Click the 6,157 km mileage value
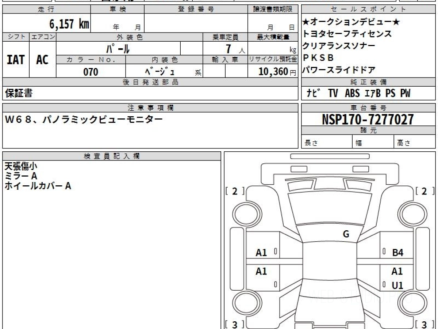The width and height of the screenshot is (438, 329). click(69, 24)
